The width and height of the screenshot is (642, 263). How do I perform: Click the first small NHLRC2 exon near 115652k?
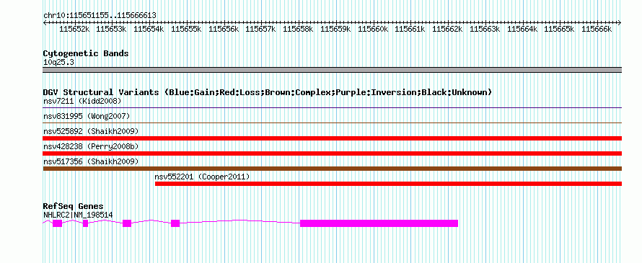[57, 223]
